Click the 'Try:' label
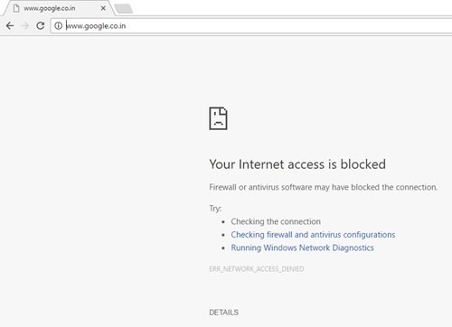 click(215, 209)
